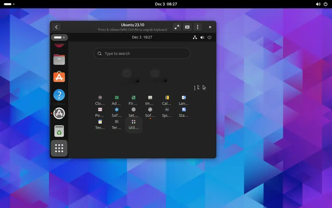The height and width of the screenshot is (208, 332).
Task: Click the Type to search field
Action: click(x=142, y=53)
